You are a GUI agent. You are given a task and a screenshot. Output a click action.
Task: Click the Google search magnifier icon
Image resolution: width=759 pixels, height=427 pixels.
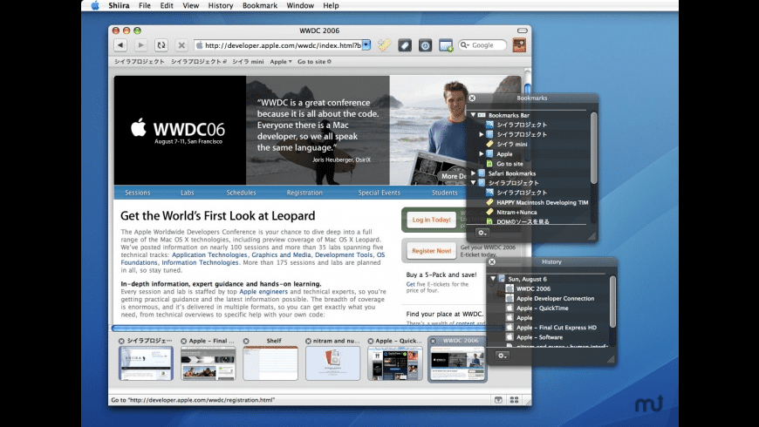pyautogui.click(x=465, y=45)
